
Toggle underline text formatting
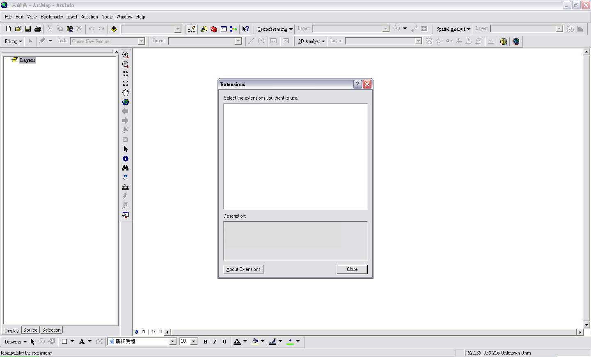coord(224,341)
